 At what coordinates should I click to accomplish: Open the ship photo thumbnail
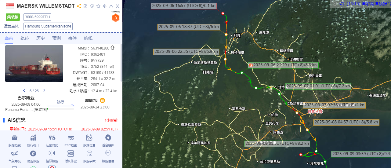[34, 64]
